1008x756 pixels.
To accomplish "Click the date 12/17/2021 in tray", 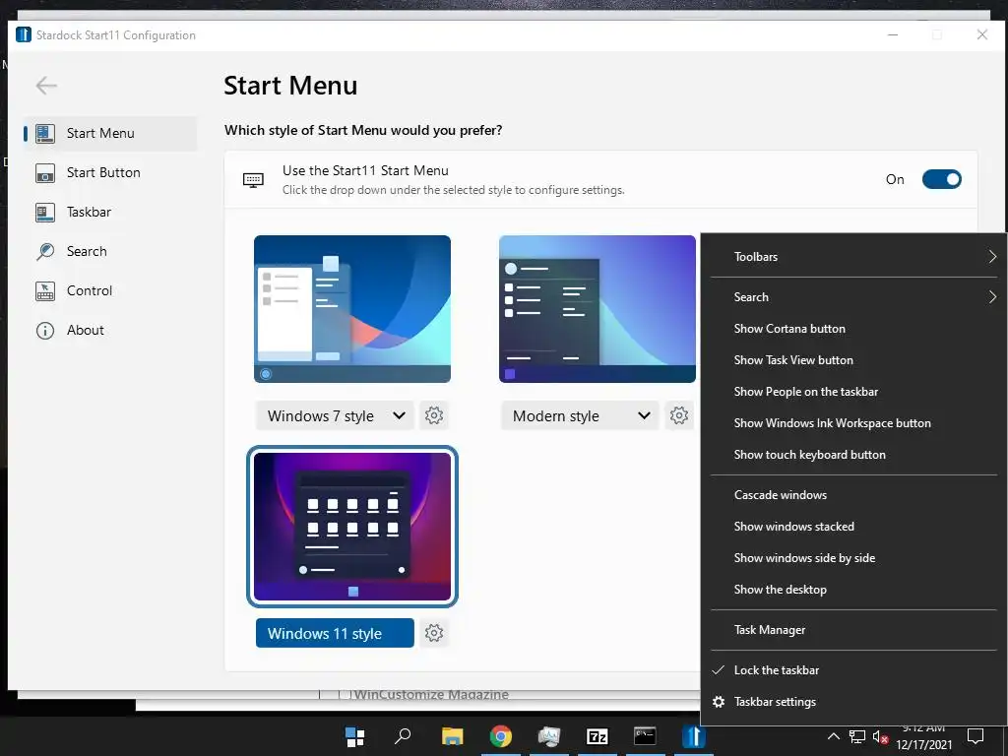I will pos(923,744).
